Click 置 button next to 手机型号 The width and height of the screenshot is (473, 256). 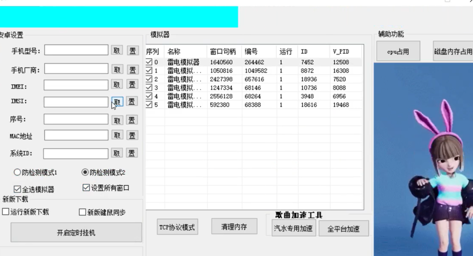(132, 51)
